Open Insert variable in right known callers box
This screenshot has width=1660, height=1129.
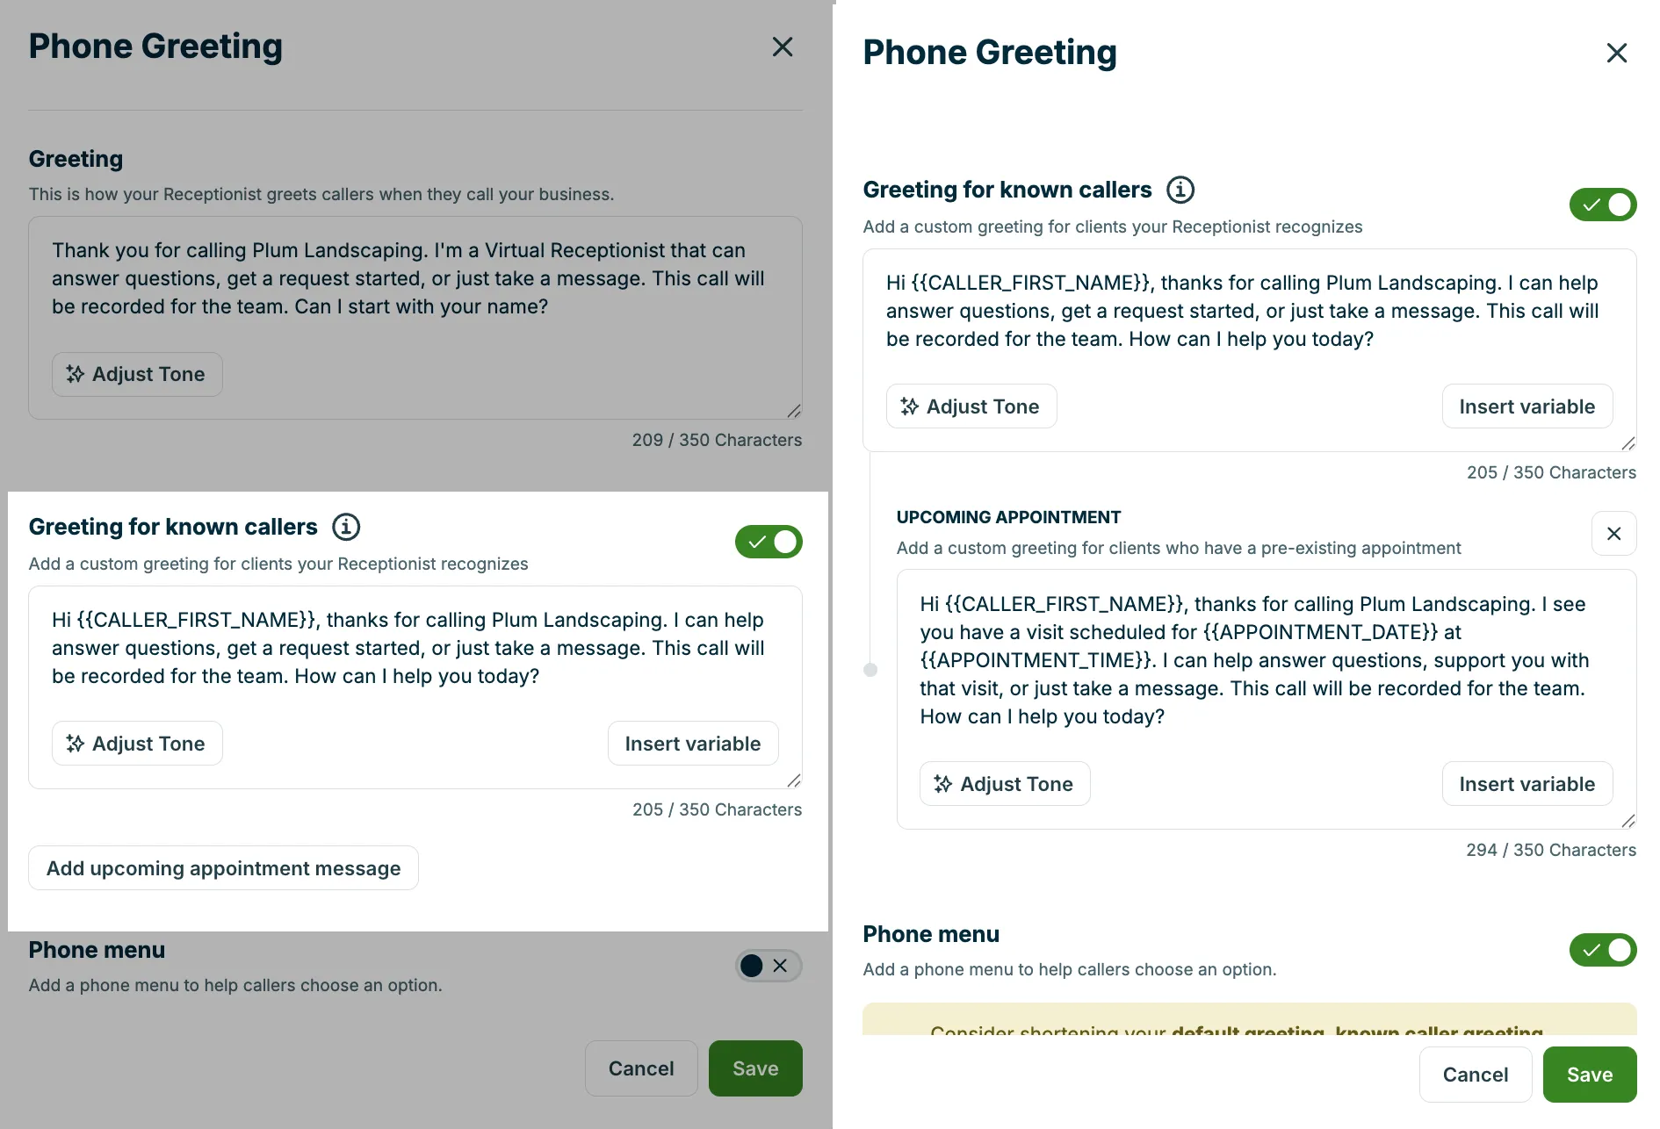click(1527, 406)
